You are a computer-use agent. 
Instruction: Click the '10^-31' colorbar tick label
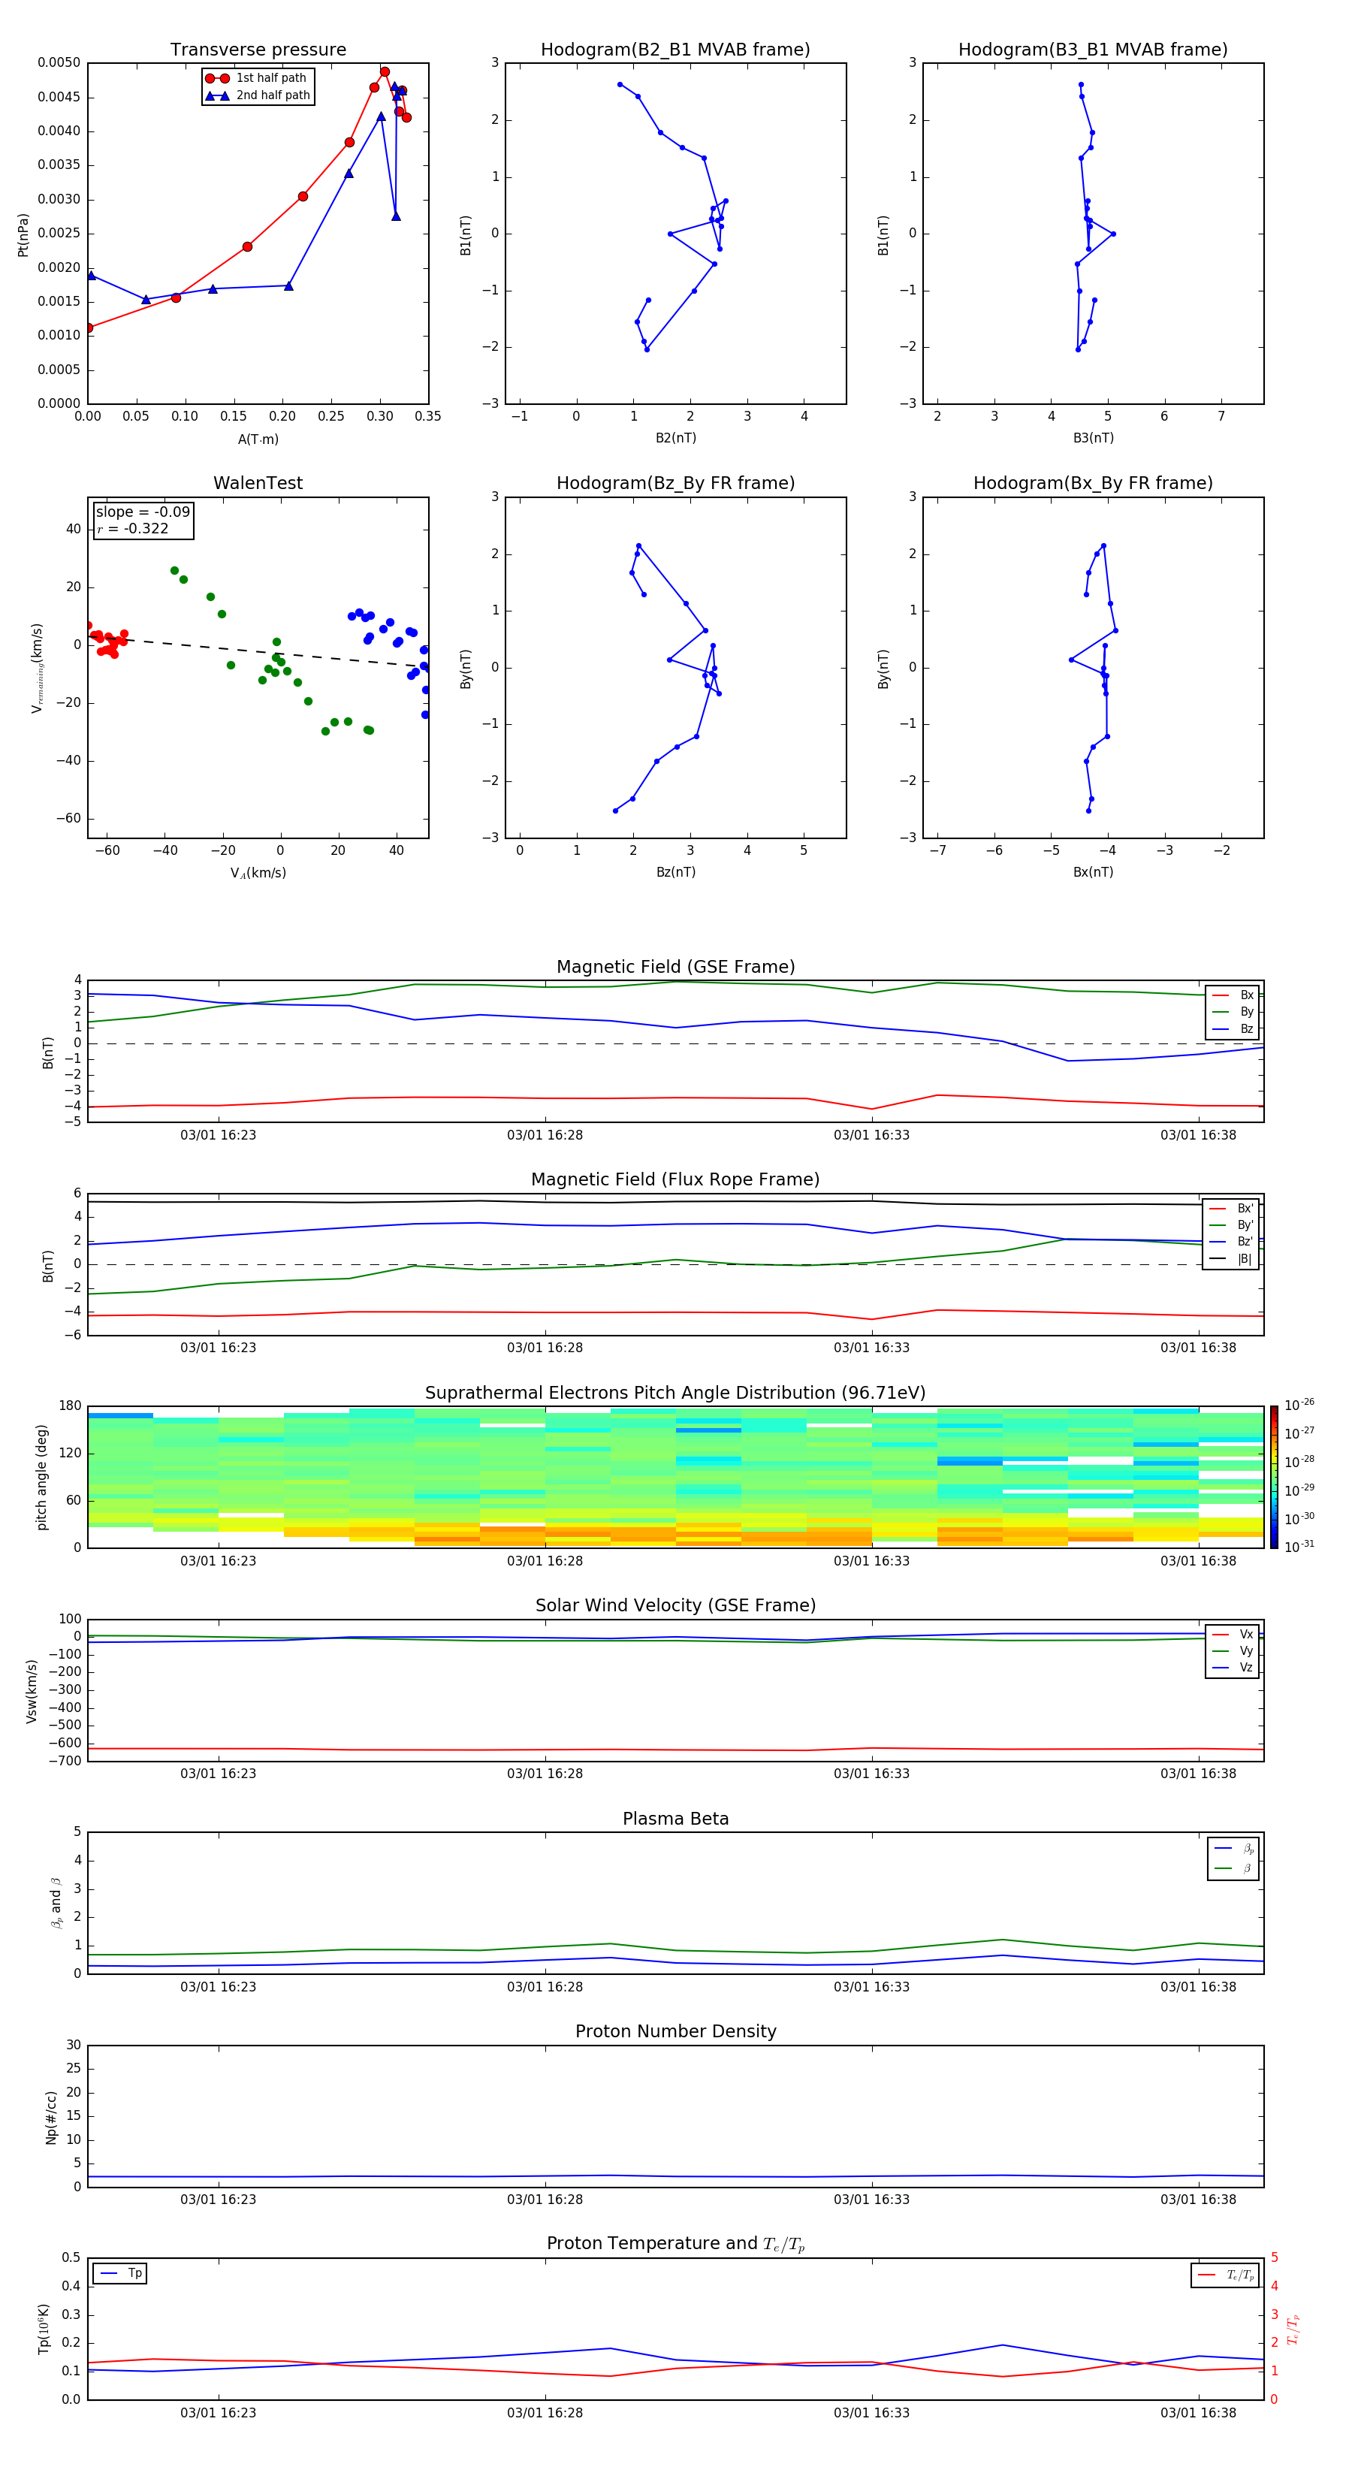pyautogui.click(x=1299, y=1547)
